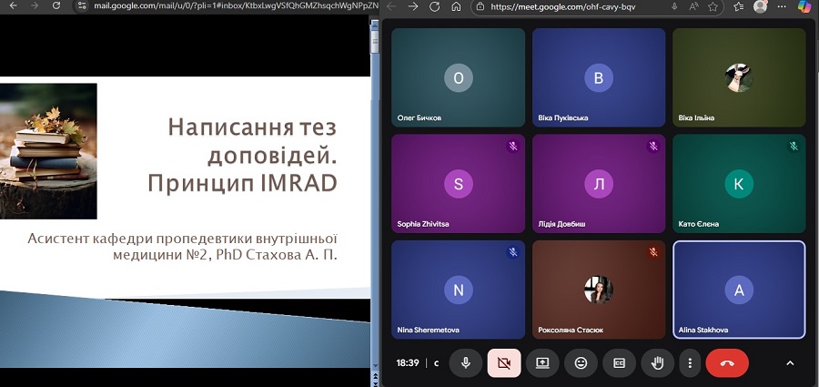Screen dimensions: 819x387
Task: Open Edge settings and more menu
Action: [x=783, y=6]
